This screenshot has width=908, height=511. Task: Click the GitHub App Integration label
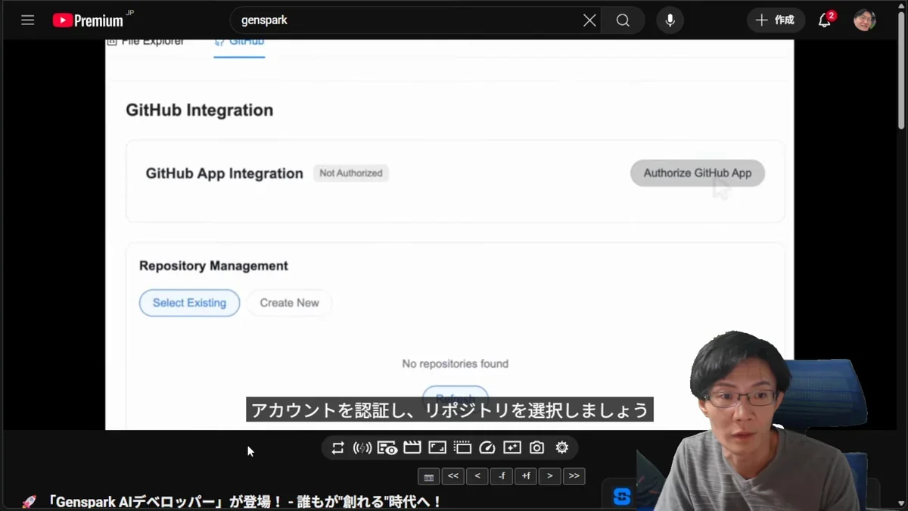coord(224,173)
